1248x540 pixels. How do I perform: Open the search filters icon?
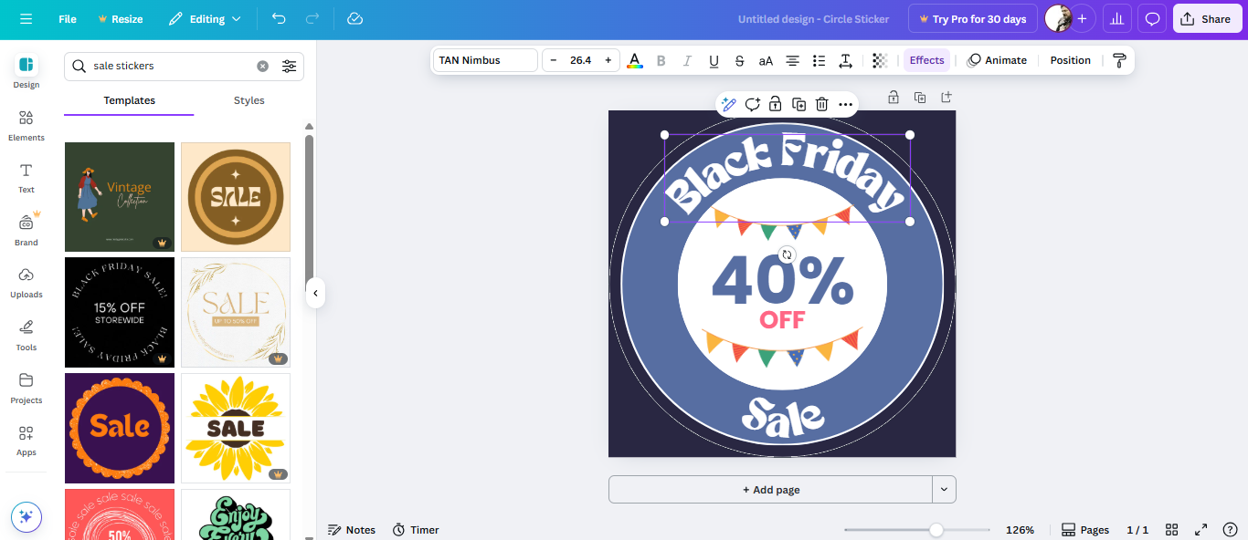click(289, 66)
